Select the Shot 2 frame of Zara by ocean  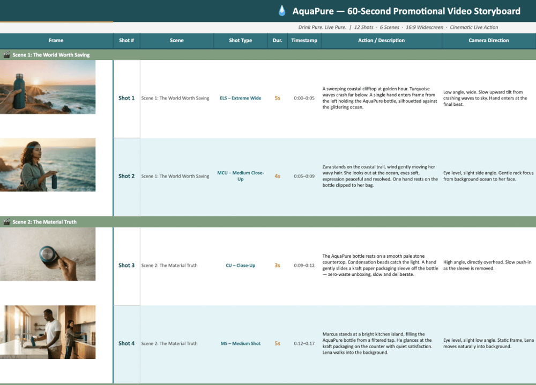48,165
